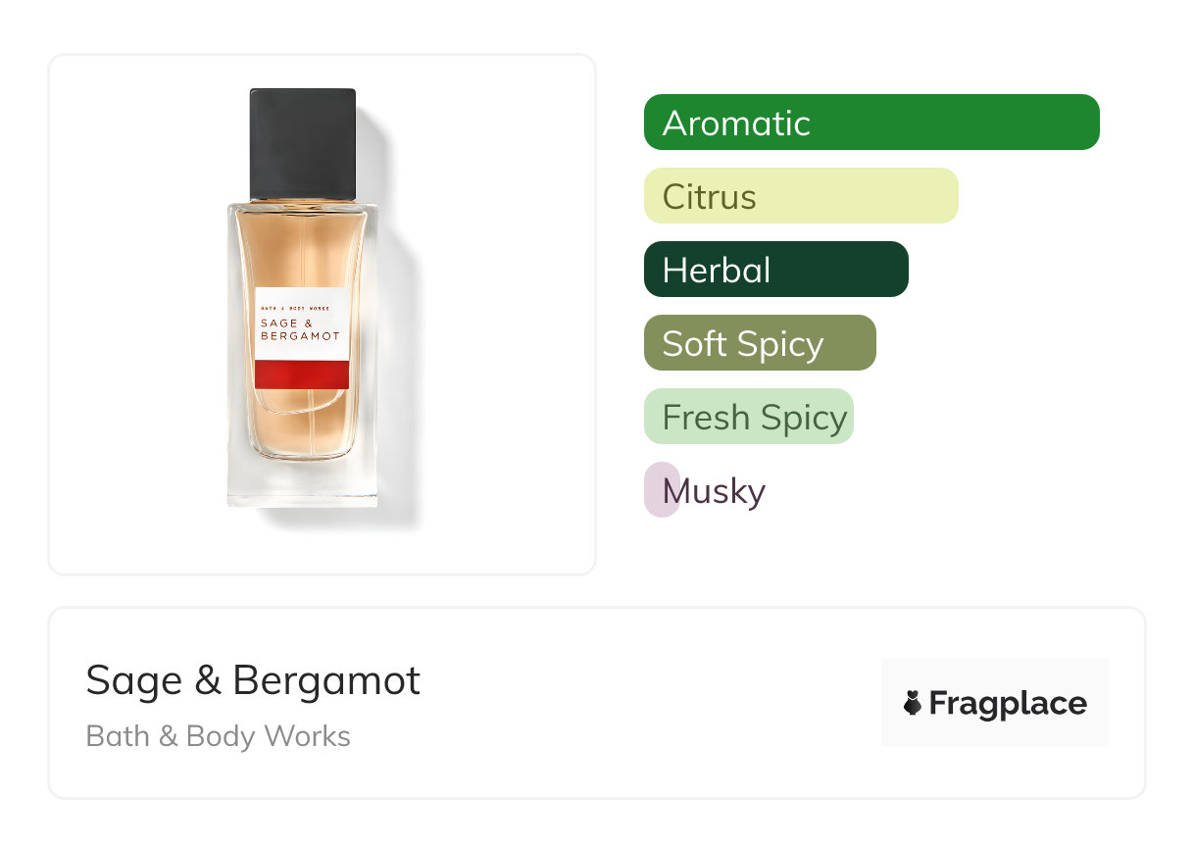Click the Sage & Bergamot title heading
The width and height of the screenshot is (1194, 847).
click(x=253, y=680)
